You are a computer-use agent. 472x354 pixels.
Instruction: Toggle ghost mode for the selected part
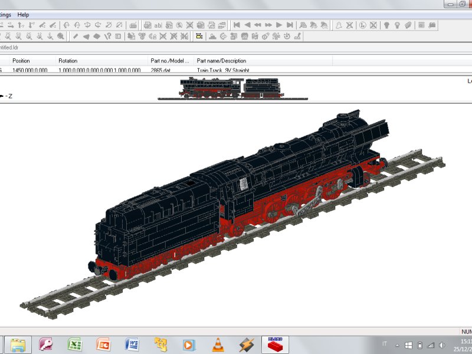click(340, 25)
